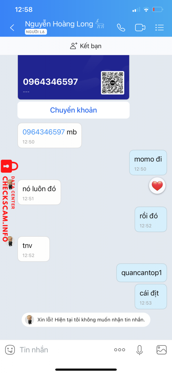
Task: Open the contact name Nguyễn Hoàng Long
Action: pos(59,24)
